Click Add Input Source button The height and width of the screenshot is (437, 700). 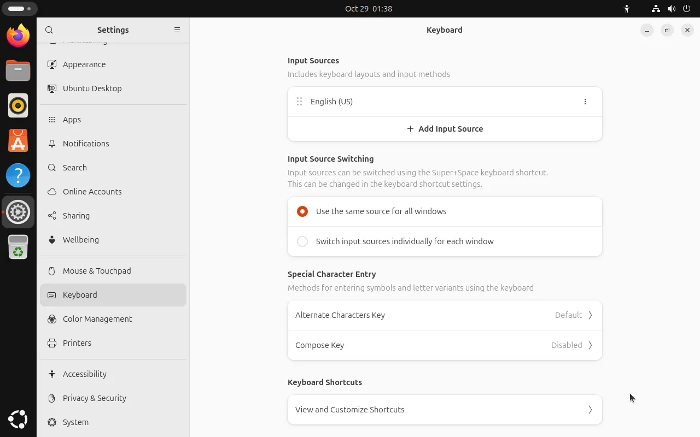pos(445,129)
